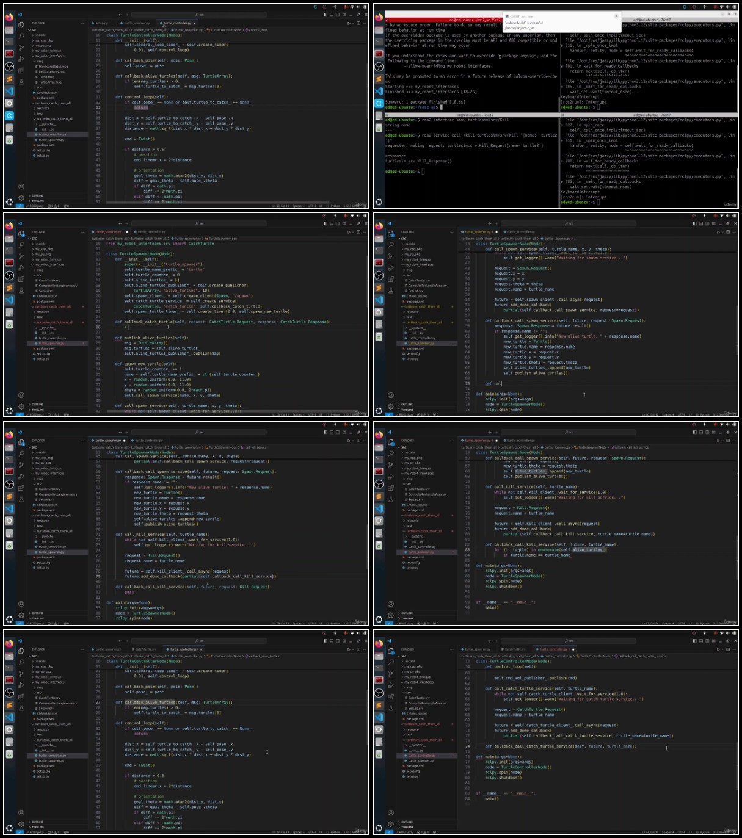Expand the TIMELINE section in the top-left screenshot
The image size is (742, 838).
pyautogui.click(x=59, y=200)
